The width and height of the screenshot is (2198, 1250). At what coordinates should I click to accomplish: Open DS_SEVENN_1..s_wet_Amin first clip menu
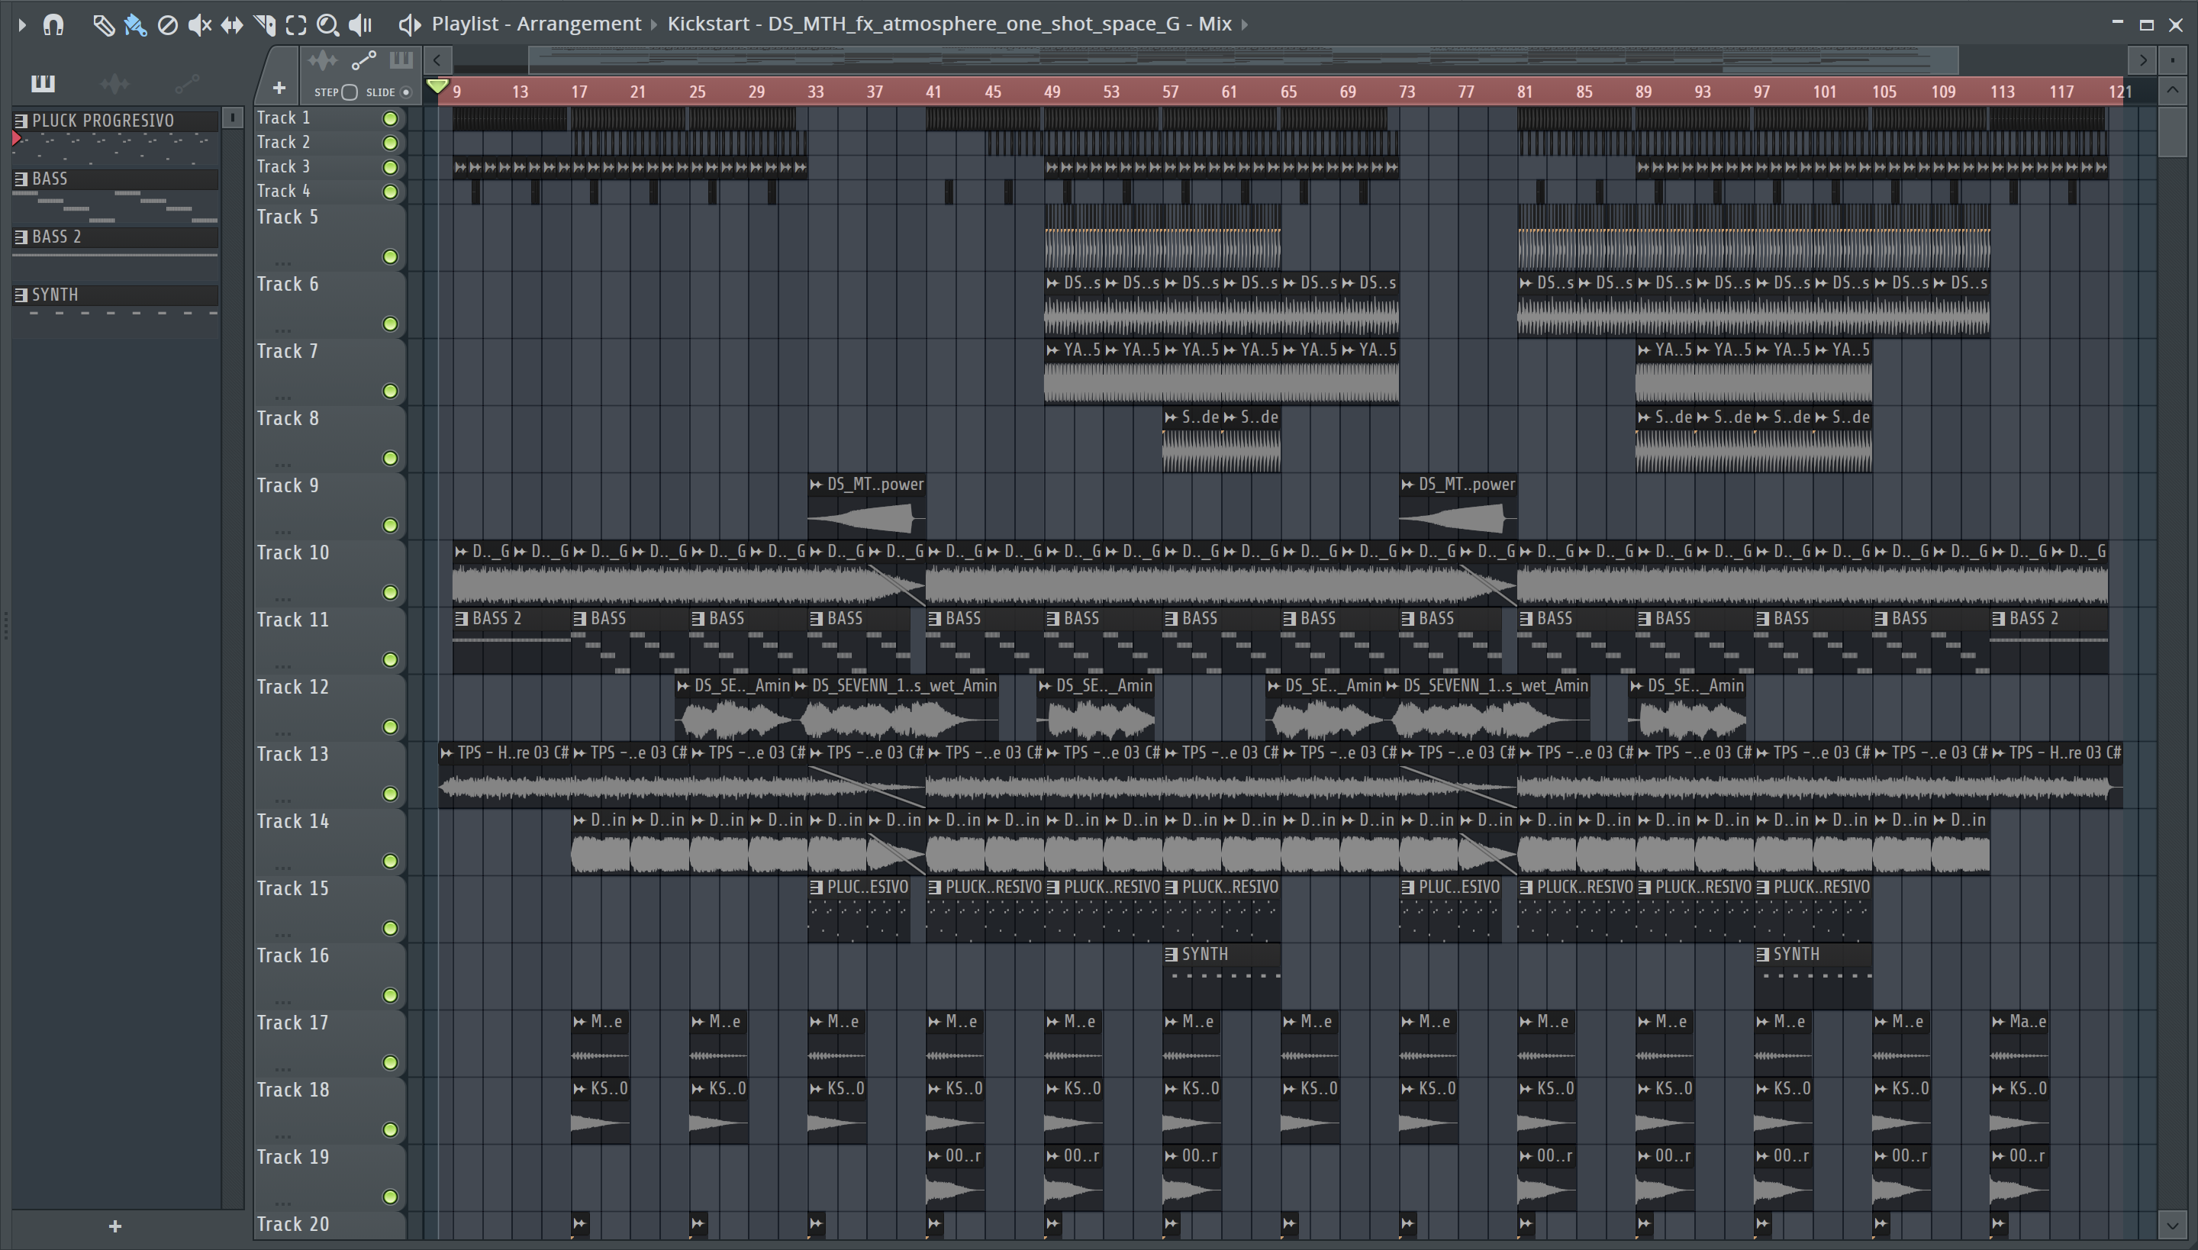[x=801, y=686]
